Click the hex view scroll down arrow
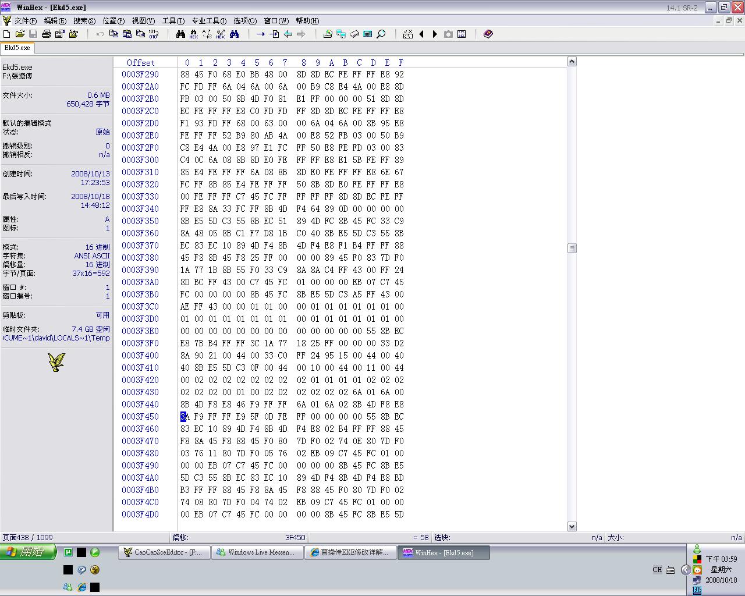This screenshot has width=745, height=596. [x=572, y=526]
